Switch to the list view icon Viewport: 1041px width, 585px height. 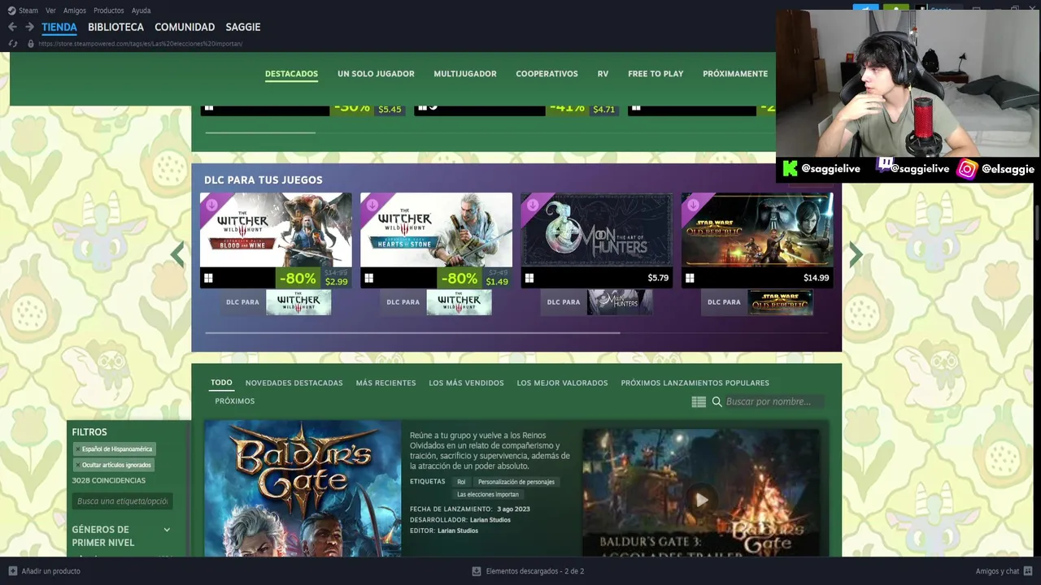point(699,401)
